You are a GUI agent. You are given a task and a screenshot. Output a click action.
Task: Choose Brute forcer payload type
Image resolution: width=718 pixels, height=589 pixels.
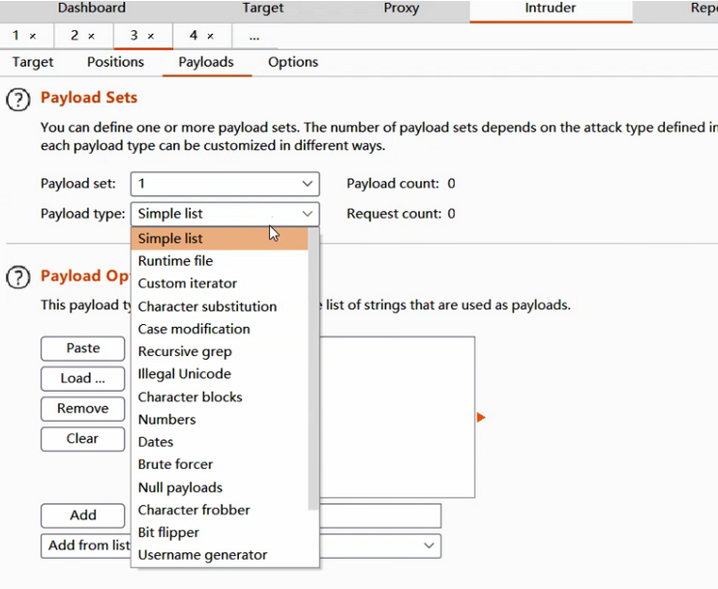click(220, 464)
